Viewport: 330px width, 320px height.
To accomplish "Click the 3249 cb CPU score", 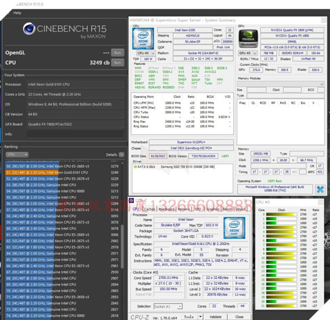I will point(100,62).
